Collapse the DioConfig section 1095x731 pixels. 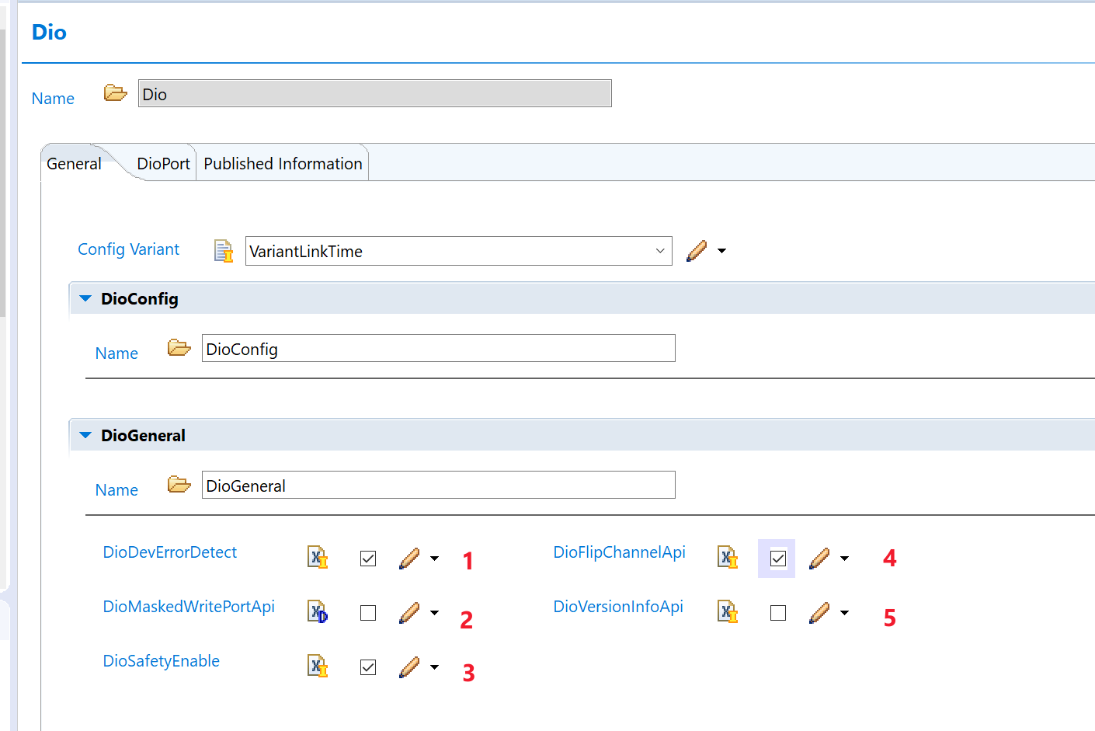[85, 299]
